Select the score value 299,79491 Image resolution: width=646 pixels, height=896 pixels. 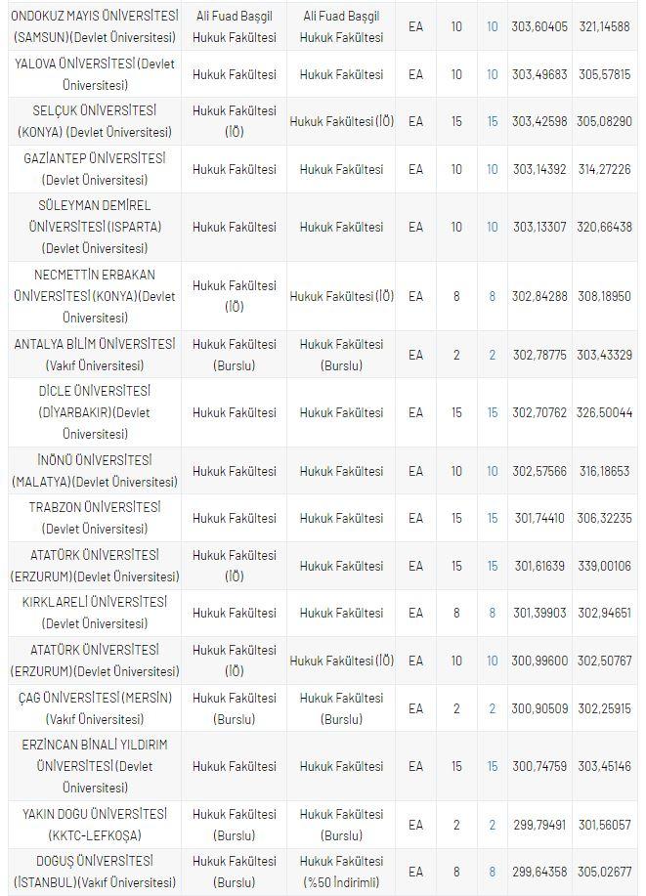coord(539,825)
